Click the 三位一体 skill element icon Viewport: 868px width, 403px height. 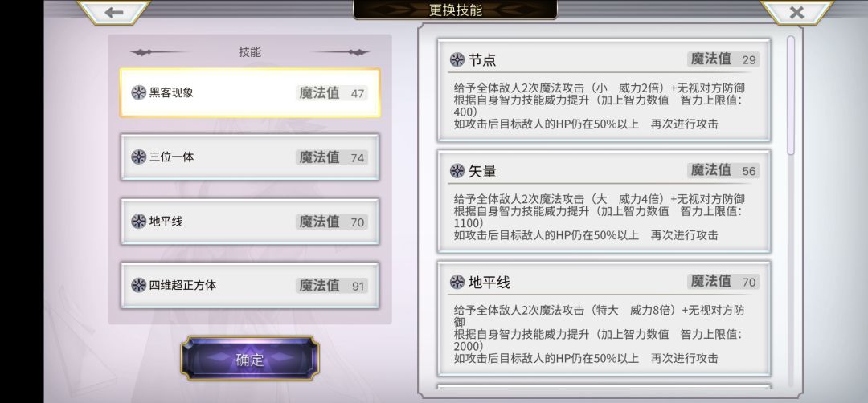138,157
